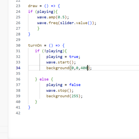Click the 'playing = false' assignment
This screenshot has height=139, width=139.
point(63,85)
